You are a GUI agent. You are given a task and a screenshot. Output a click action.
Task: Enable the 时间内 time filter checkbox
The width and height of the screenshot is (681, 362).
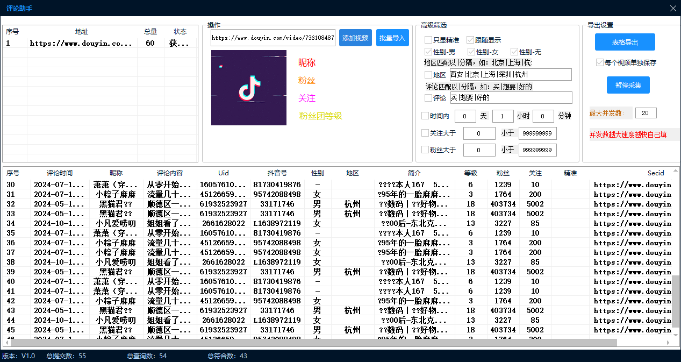click(426, 116)
